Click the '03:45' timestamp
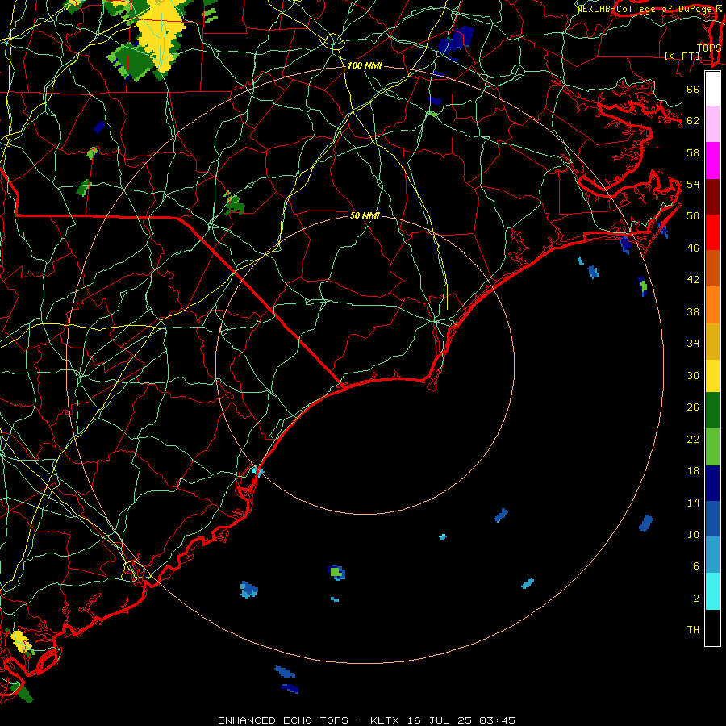 pyautogui.click(x=497, y=720)
